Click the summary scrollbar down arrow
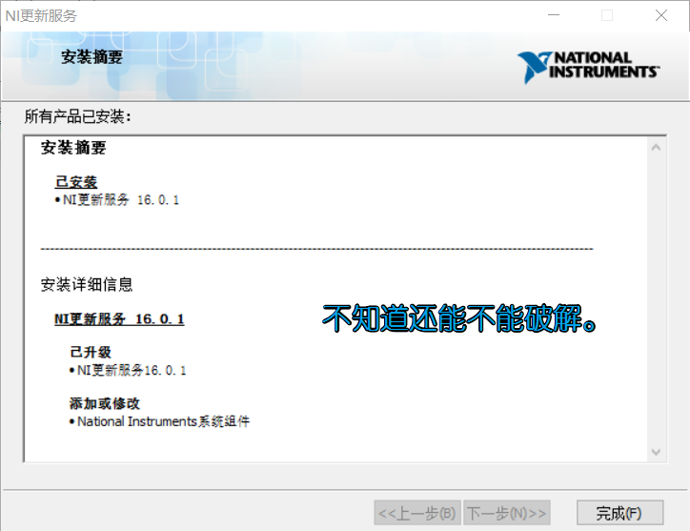690x531 pixels. pyautogui.click(x=656, y=452)
